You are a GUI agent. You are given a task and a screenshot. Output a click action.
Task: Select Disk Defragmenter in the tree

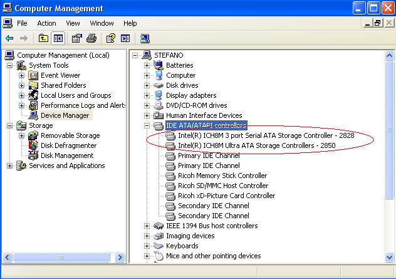(68, 145)
